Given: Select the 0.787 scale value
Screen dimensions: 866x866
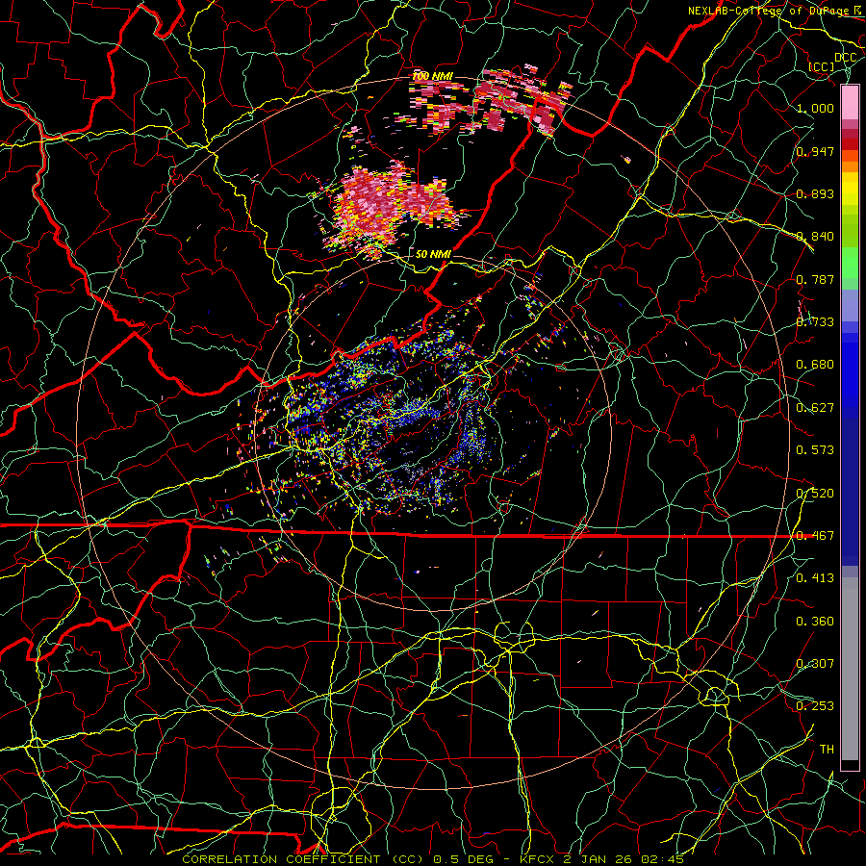Looking at the screenshot, I should (815, 279).
